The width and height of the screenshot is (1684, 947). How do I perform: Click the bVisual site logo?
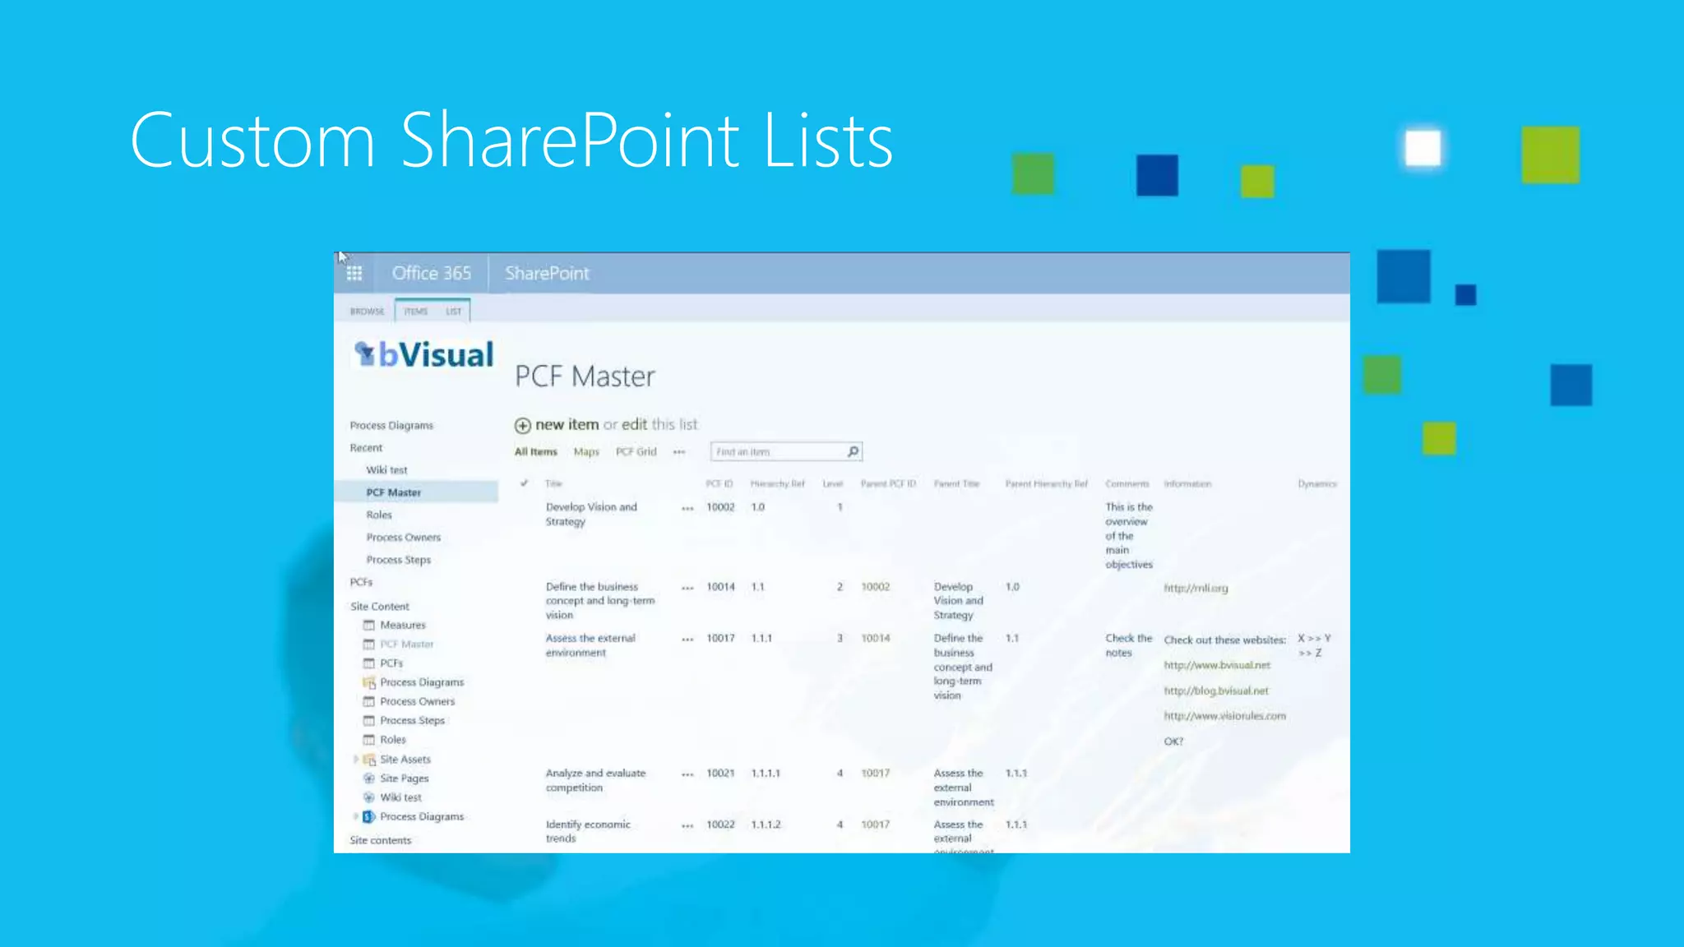click(423, 355)
